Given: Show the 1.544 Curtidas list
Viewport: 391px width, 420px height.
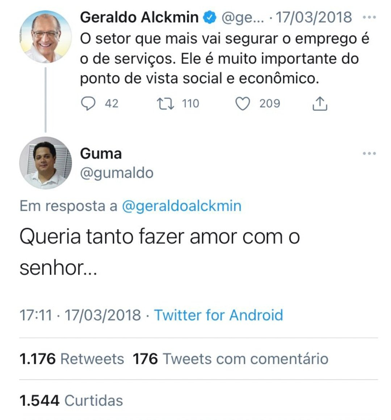Looking at the screenshot, I should 71,400.
